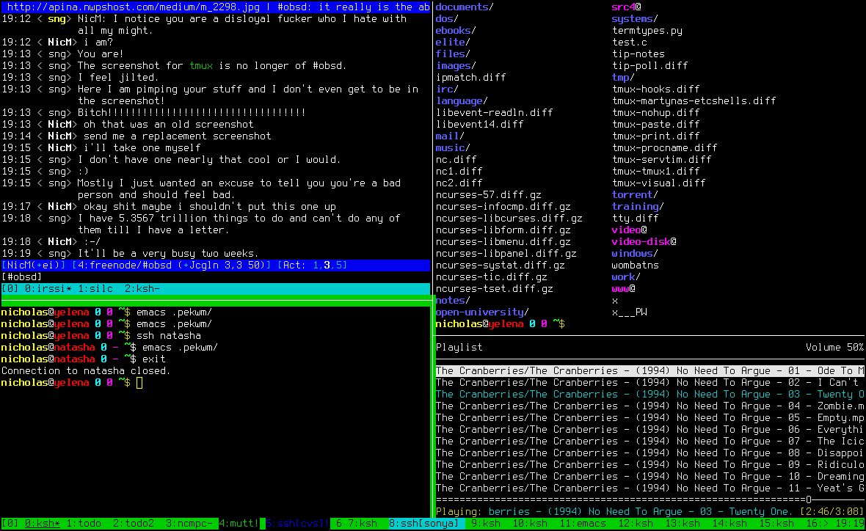Click the green vertical pane divider
Image resolution: width=866 pixels, height=531 pixels.
click(x=433, y=411)
